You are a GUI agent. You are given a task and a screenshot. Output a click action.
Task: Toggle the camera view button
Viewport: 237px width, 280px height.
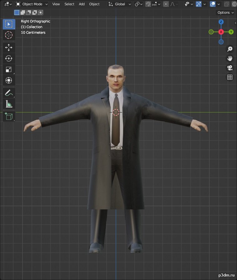click(x=230, y=68)
